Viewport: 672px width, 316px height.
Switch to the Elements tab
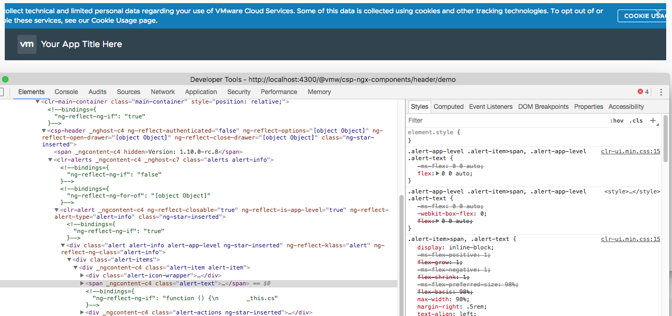click(x=31, y=92)
